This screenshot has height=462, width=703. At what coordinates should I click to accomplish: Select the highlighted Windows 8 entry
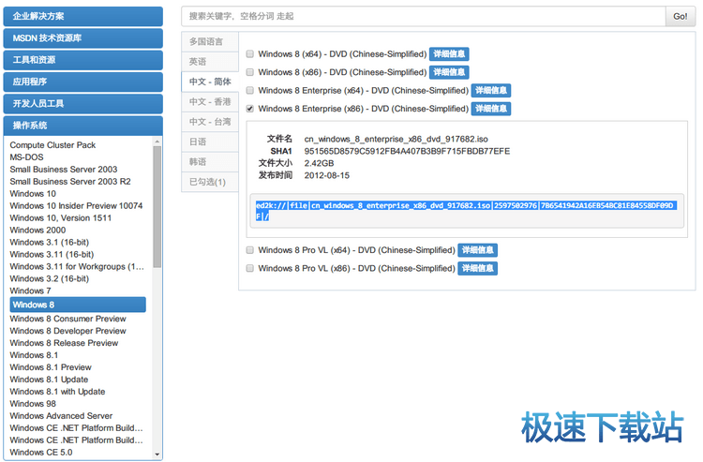point(78,305)
